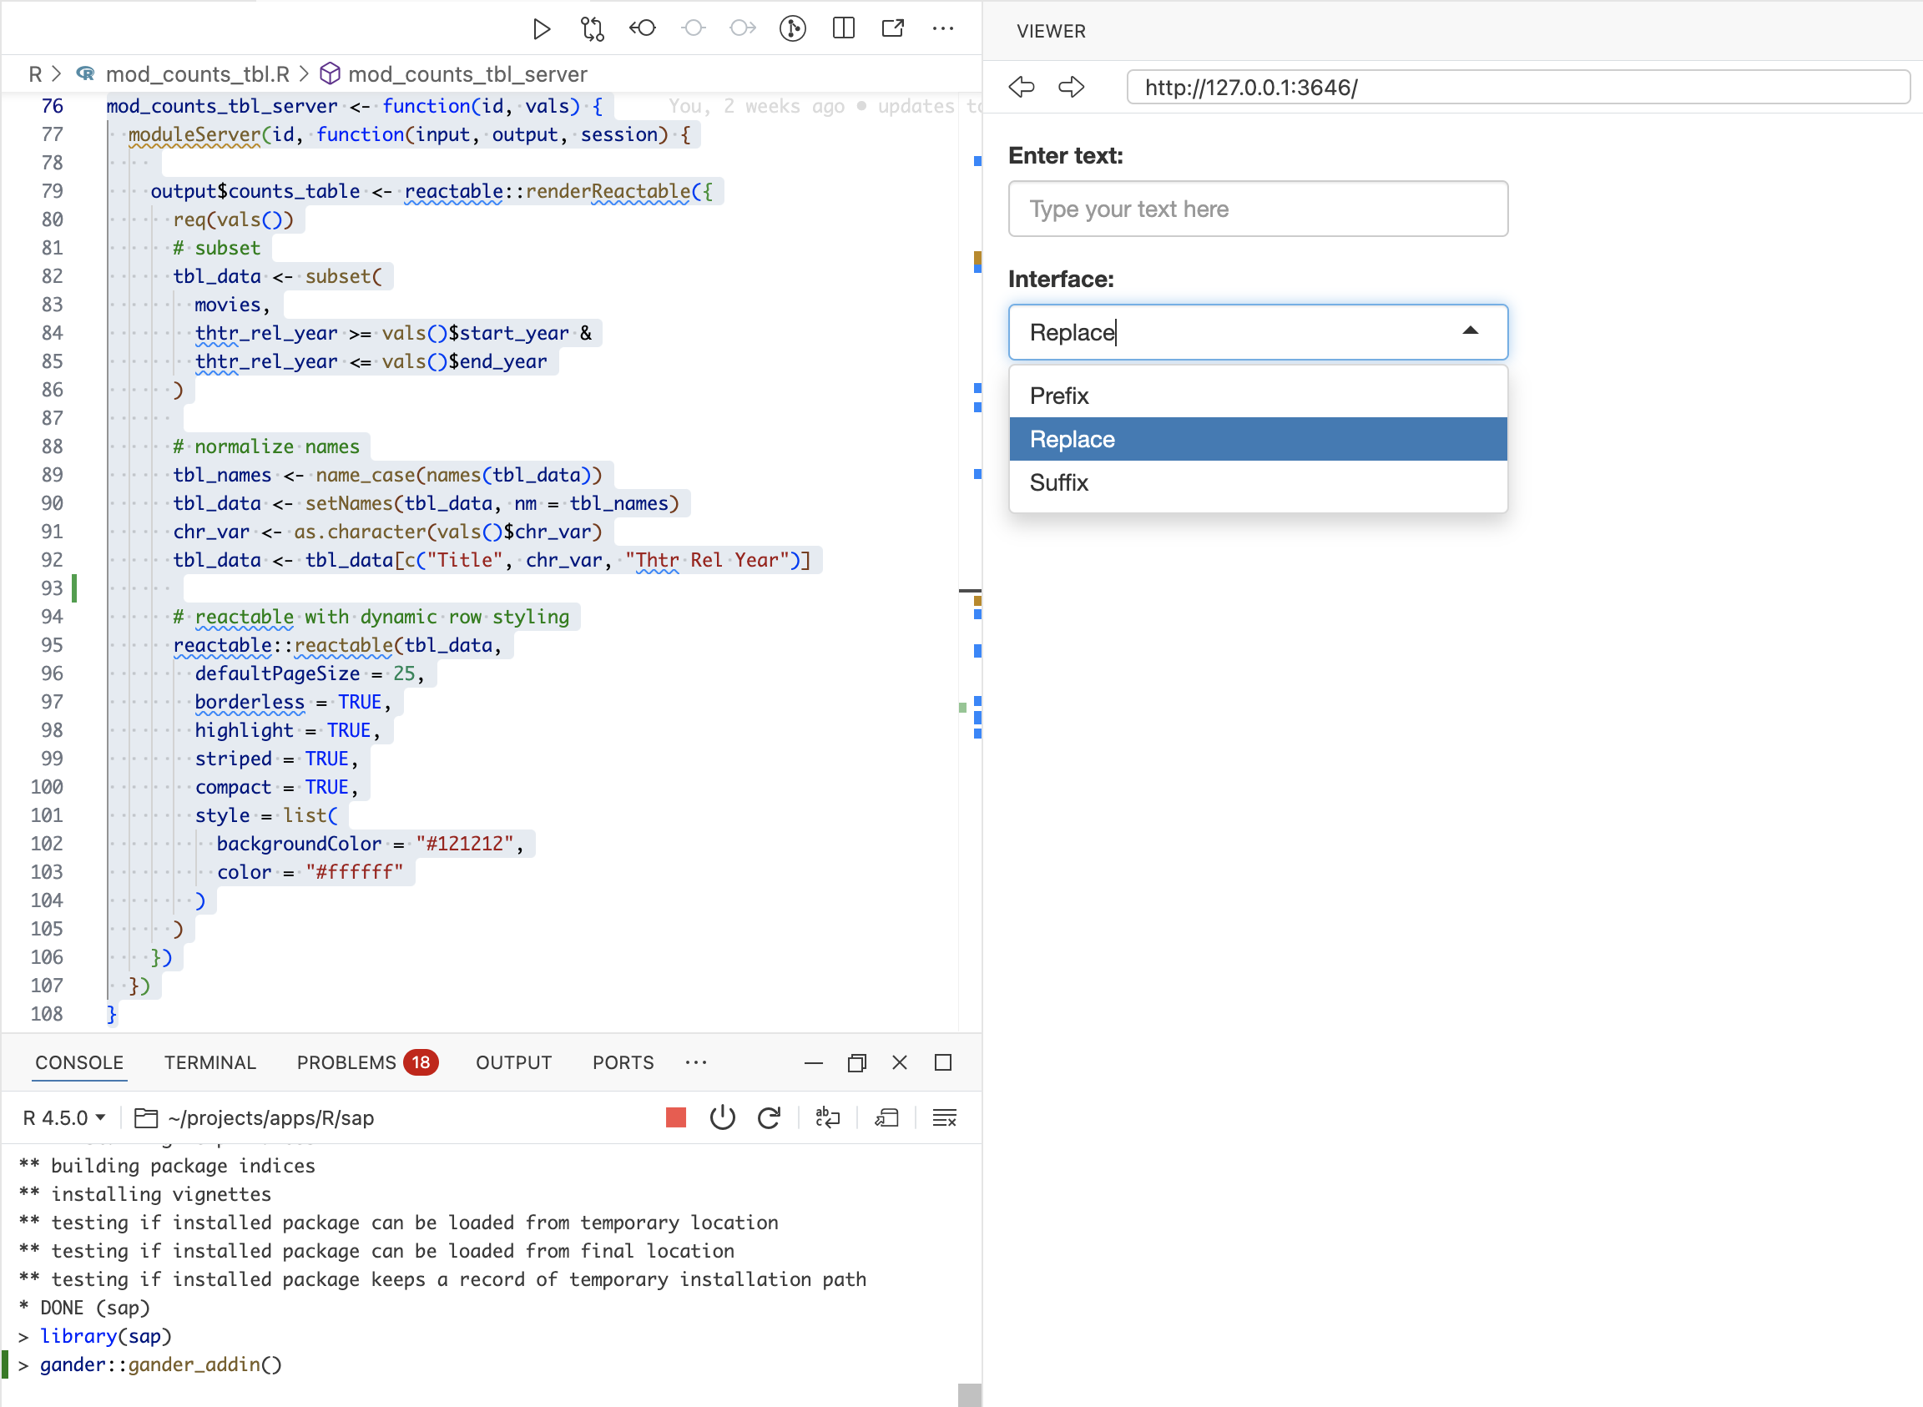The image size is (1923, 1407).
Task: Open the file history source control icon
Action: click(x=793, y=28)
